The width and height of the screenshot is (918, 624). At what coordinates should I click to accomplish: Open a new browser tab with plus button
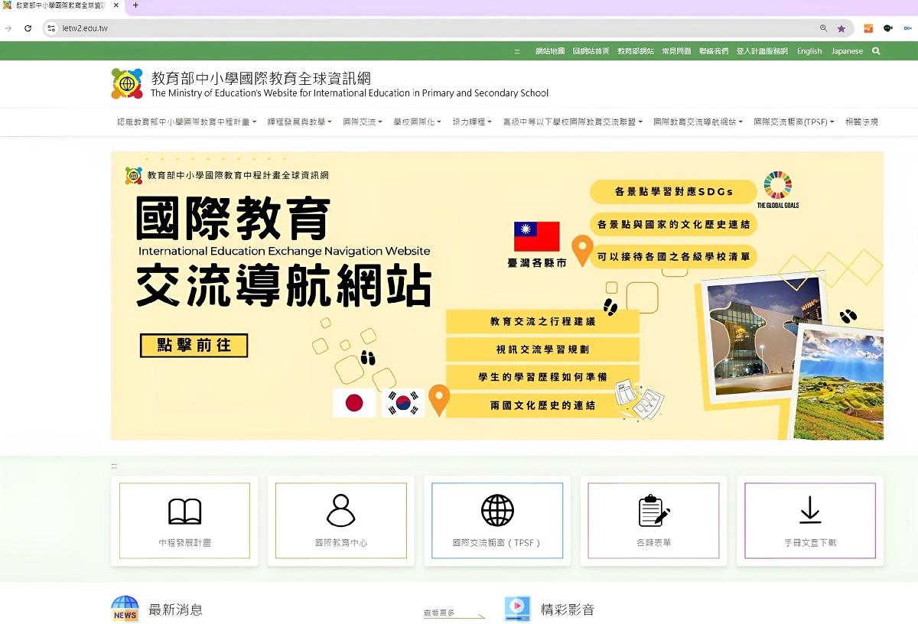(135, 5)
